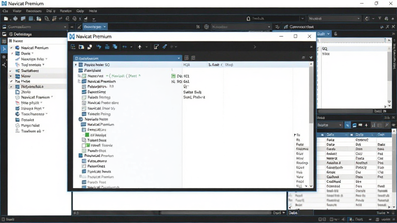Close the Connection panel with its X
Screen dimensions: 397x223
pos(393,27)
